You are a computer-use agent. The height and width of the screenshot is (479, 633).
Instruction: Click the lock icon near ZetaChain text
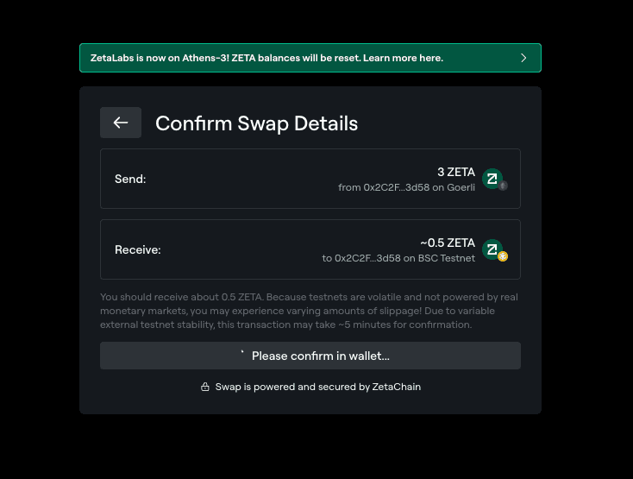[x=205, y=387]
